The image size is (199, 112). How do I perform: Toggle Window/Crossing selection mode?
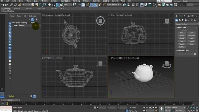(45, 5)
